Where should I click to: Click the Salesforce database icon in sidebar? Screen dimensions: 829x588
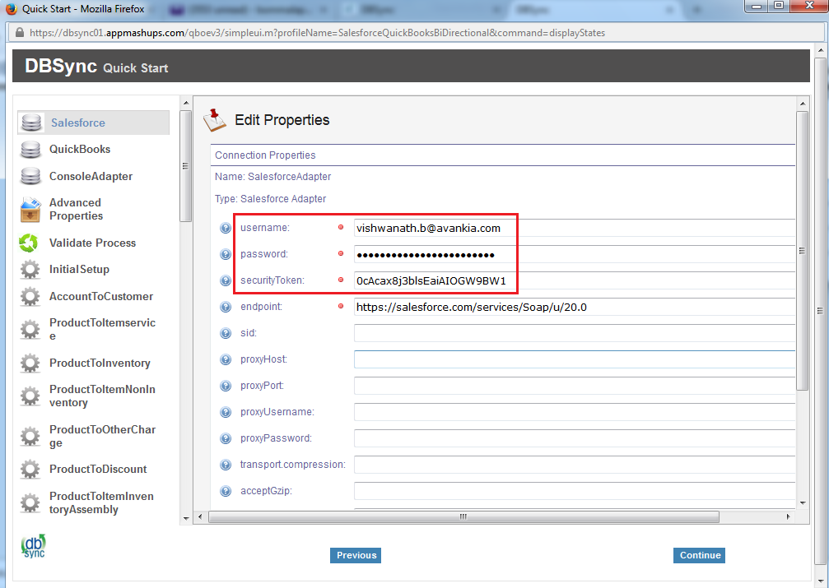click(x=31, y=123)
